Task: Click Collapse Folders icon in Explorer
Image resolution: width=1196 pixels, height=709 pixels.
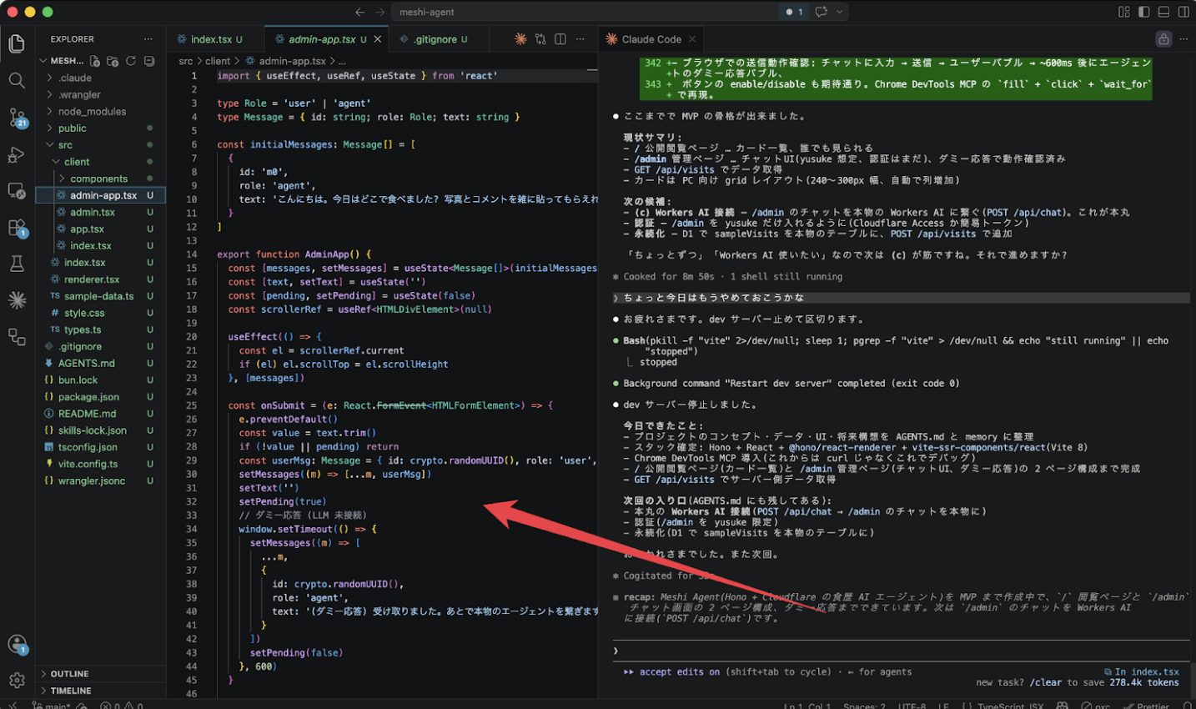Action: (x=149, y=61)
